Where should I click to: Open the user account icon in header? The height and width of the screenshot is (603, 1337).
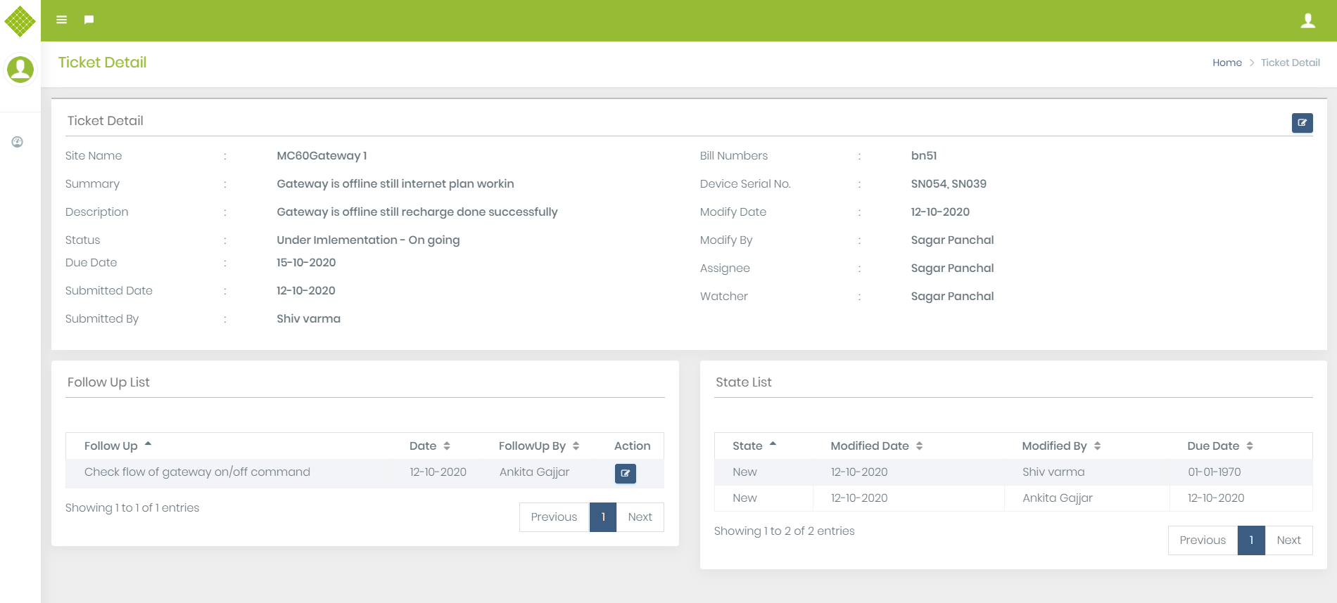1307,20
